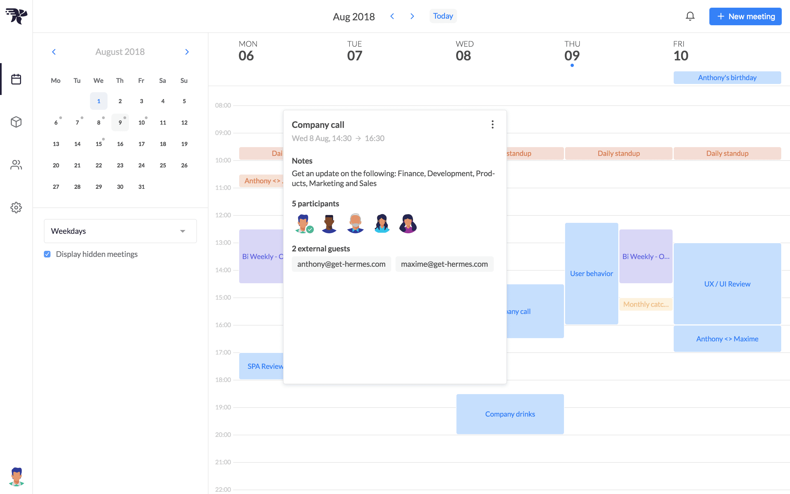Image resolution: width=790 pixels, height=494 pixels.
Task: Click the Aug 2018 header label
Action: pyautogui.click(x=354, y=16)
